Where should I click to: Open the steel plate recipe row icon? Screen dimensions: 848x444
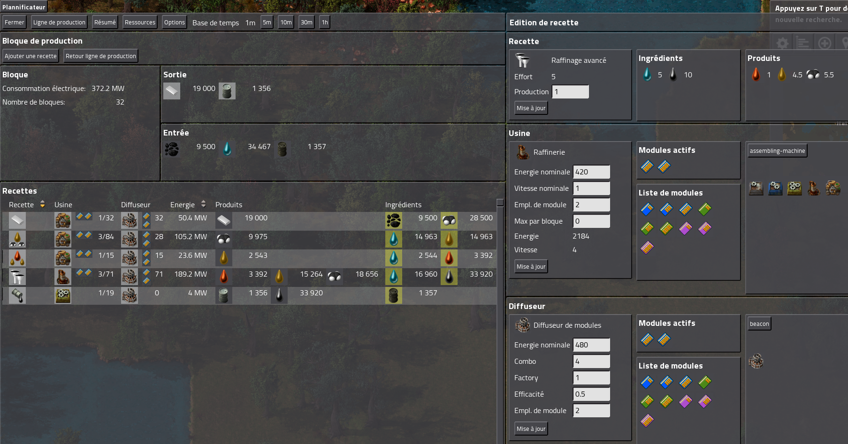click(x=17, y=220)
